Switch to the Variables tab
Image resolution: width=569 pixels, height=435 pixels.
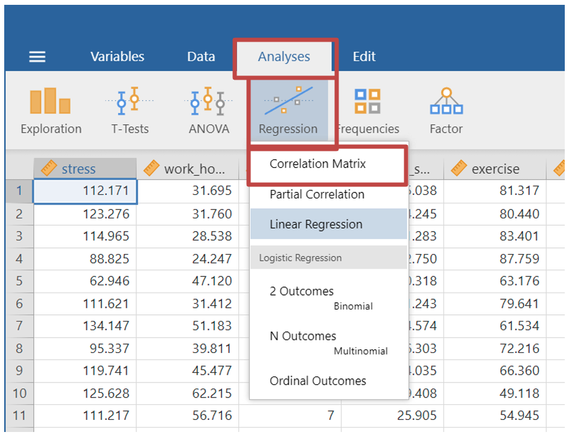click(117, 57)
